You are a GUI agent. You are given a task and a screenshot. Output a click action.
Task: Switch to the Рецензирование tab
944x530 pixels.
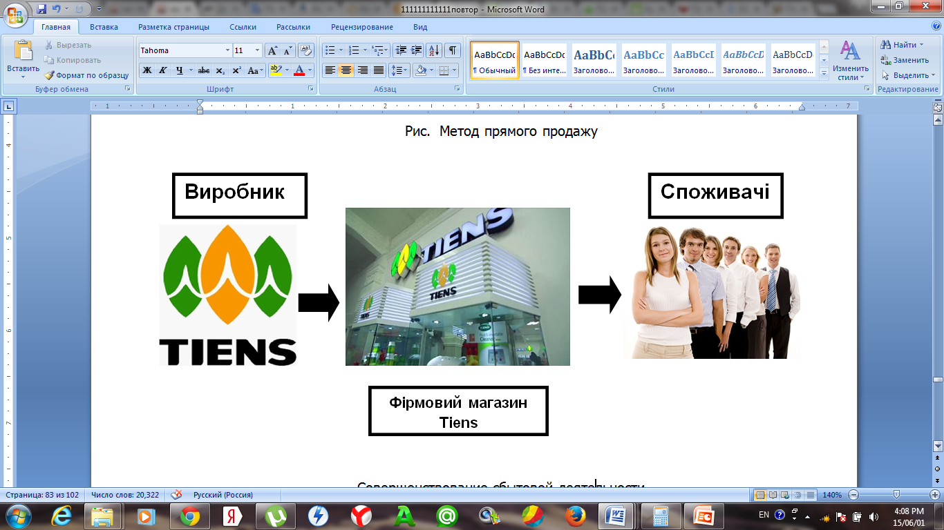coord(362,27)
